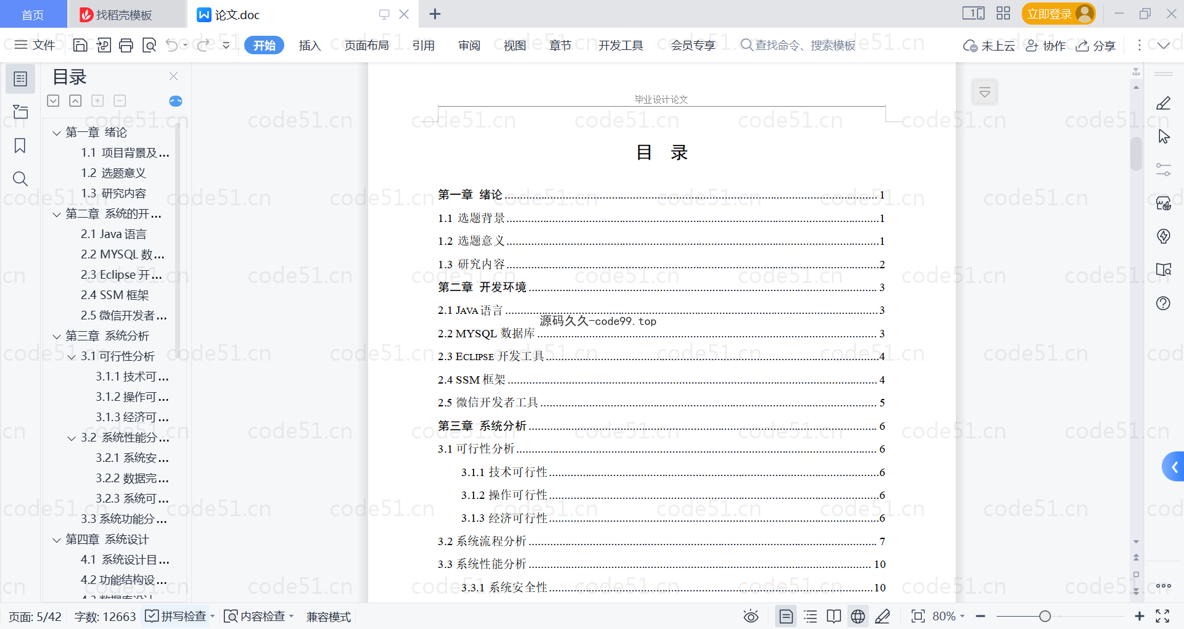Viewport: 1184px width, 629px height.
Task: Open the outline navigation pane icon
Action: [20, 79]
